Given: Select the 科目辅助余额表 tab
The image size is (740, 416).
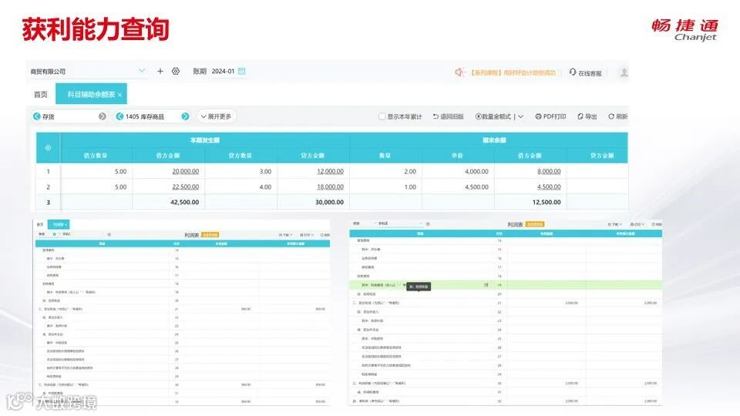Looking at the screenshot, I should (91, 94).
